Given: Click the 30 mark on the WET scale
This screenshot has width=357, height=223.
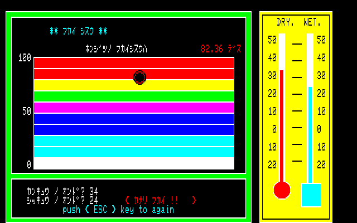Looking at the screenshot, I should point(321,76).
